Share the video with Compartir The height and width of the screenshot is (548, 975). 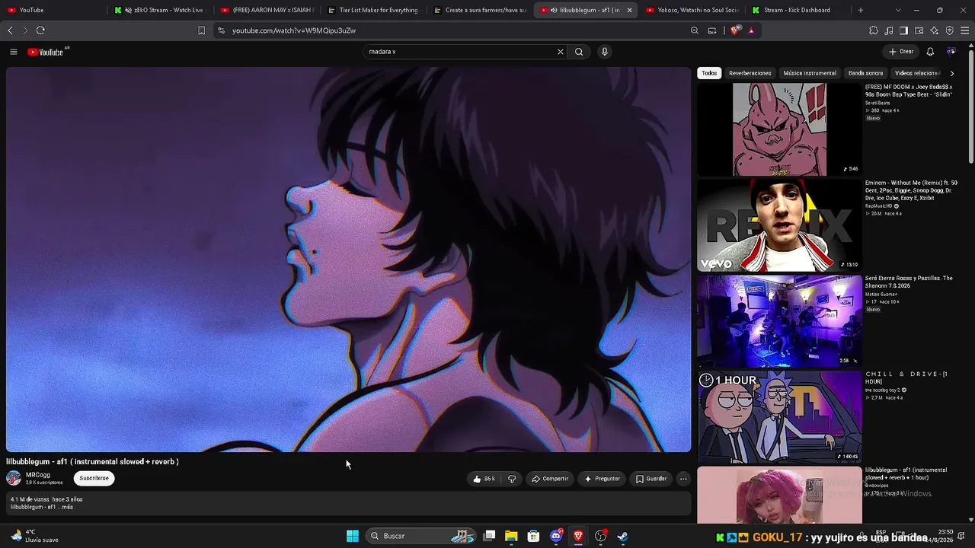(x=550, y=479)
